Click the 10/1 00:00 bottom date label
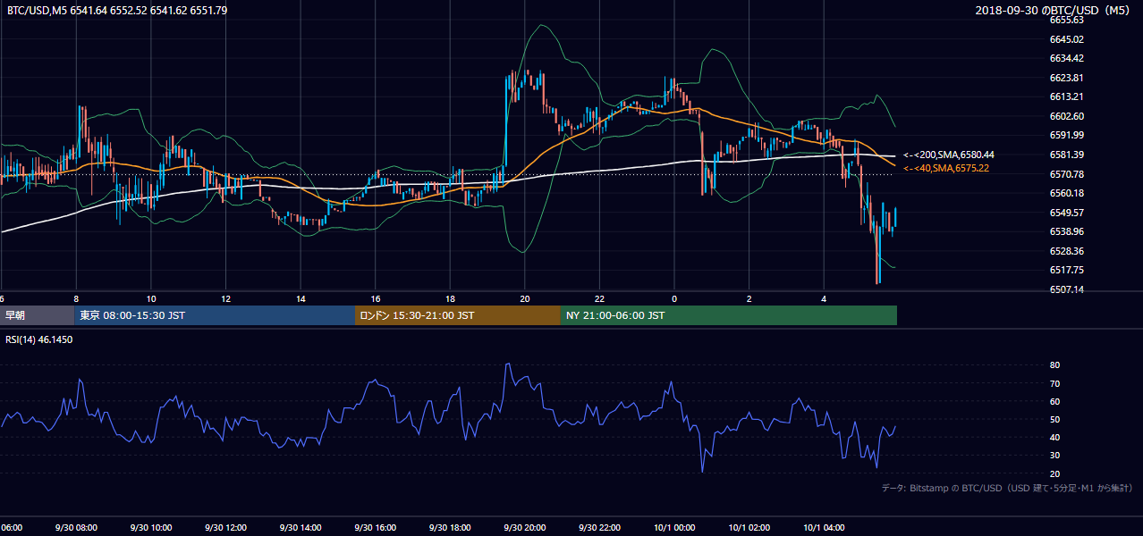The height and width of the screenshot is (536, 1143). (x=674, y=528)
